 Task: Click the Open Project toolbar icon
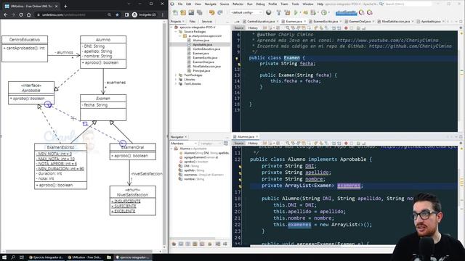click(x=191, y=12)
